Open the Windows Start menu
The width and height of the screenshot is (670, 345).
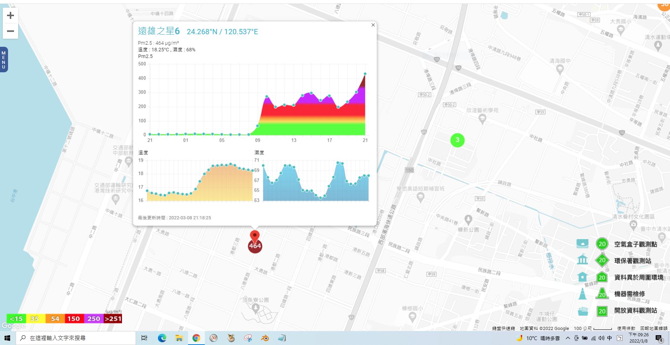tap(7, 338)
